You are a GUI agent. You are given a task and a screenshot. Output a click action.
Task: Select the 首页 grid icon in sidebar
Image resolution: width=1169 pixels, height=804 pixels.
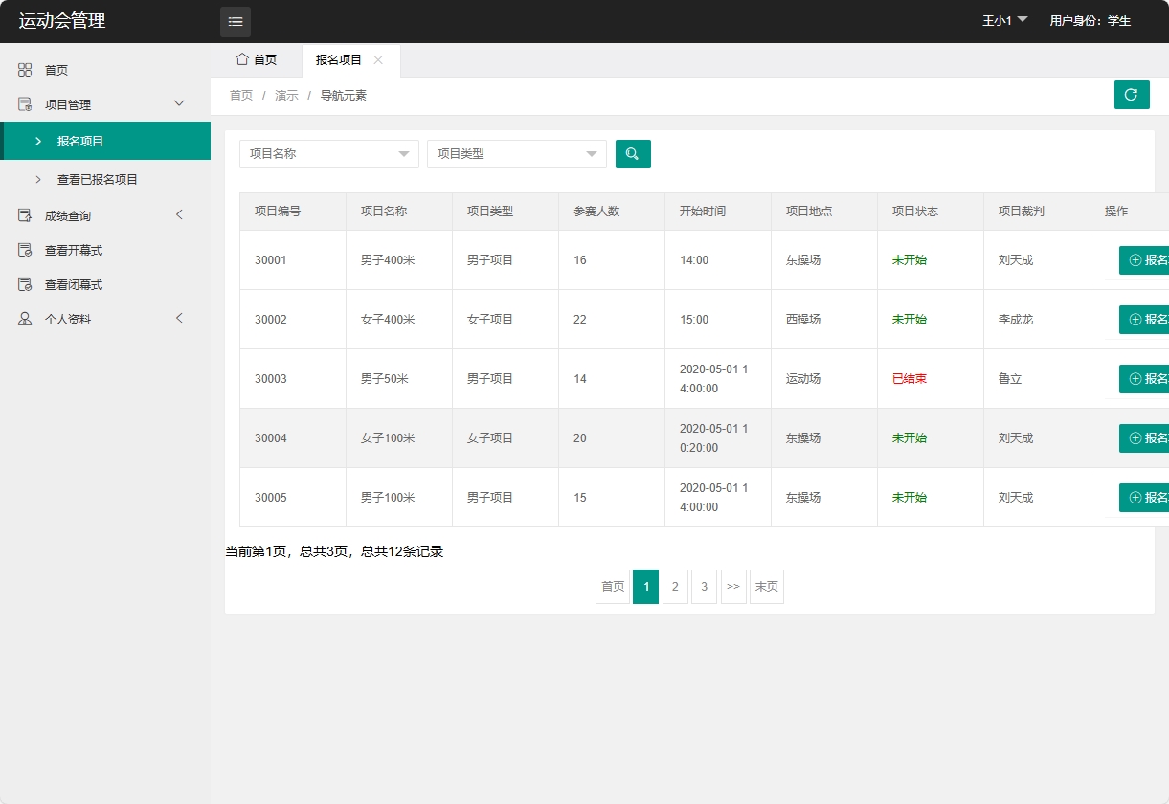pos(23,69)
